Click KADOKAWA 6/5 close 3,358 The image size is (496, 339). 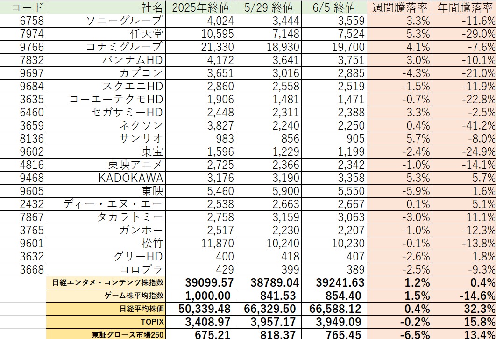coord(334,178)
